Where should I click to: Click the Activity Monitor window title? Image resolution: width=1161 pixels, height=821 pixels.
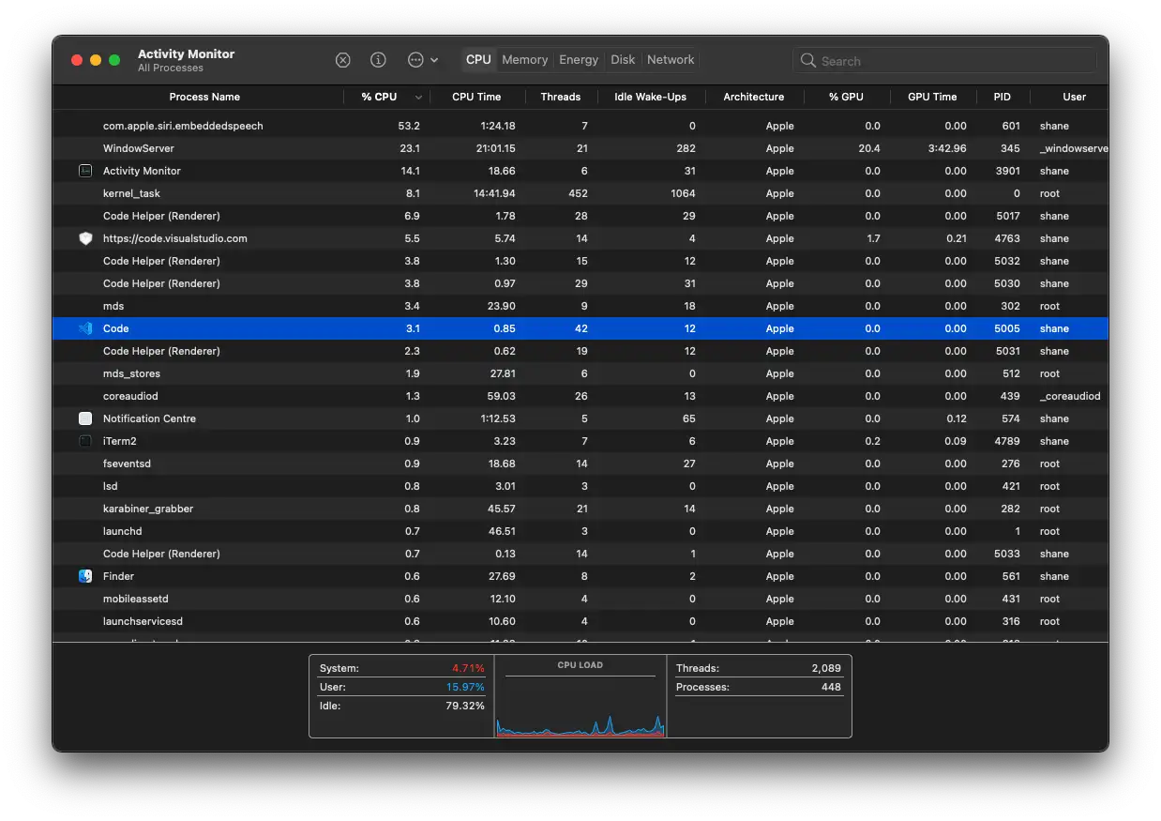186,53
